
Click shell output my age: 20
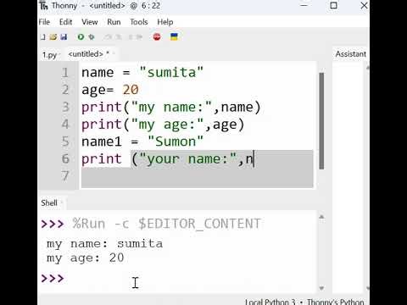(x=86, y=258)
